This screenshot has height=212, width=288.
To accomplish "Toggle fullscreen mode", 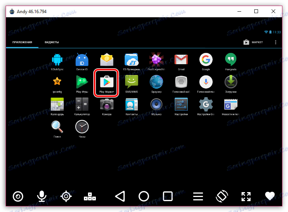I will click(x=246, y=197).
